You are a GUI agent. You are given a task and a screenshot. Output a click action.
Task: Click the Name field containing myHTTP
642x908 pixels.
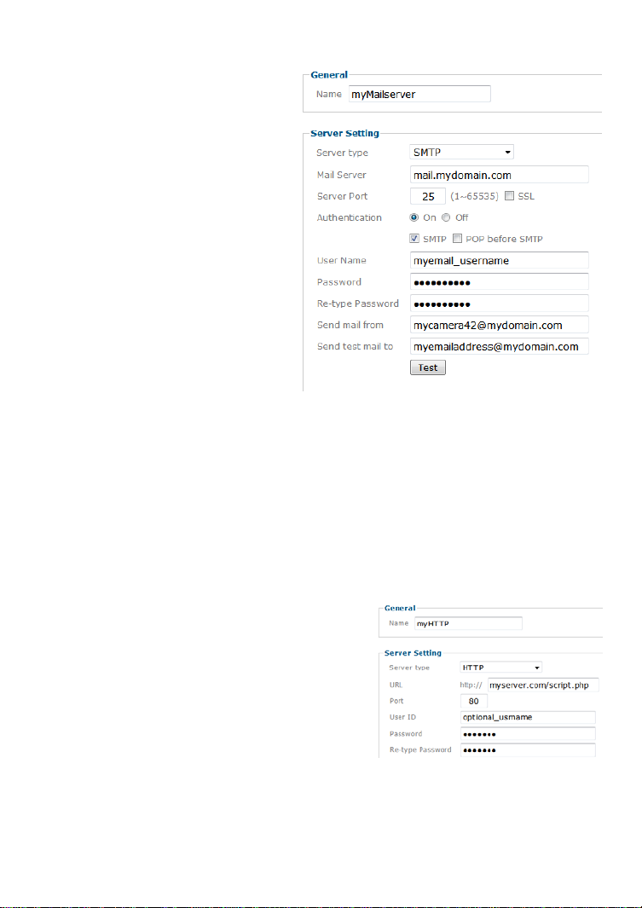(468, 624)
